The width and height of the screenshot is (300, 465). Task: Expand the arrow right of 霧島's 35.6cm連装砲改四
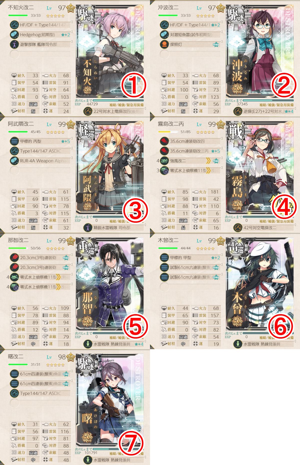tap(221, 138)
